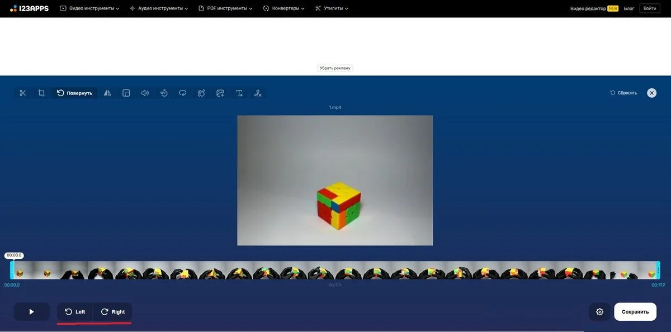
Task: Open the add image tool
Action: 220,93
